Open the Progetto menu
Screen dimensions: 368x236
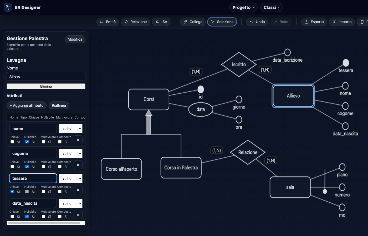[243, 7]
